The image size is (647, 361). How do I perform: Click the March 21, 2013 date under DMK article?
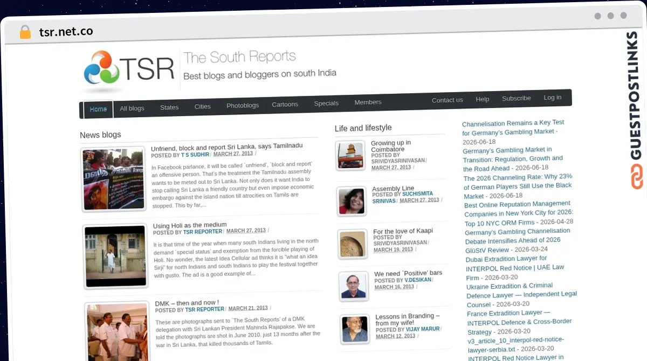click(248, 309)
